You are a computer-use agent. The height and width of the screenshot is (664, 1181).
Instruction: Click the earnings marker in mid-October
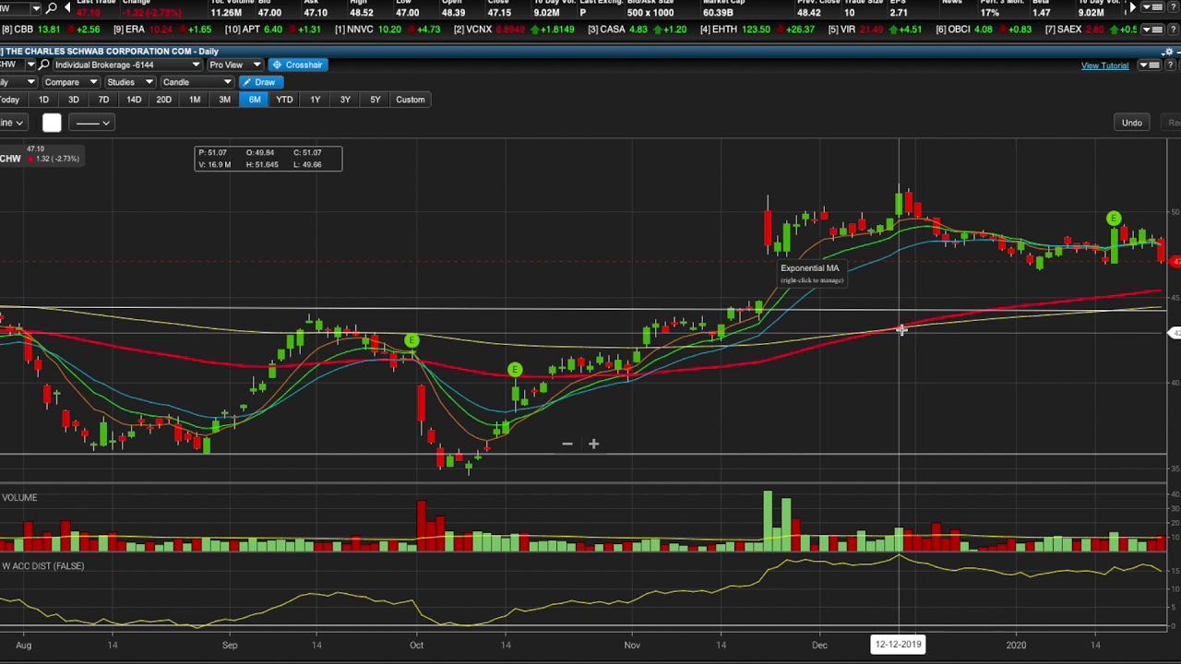point(515,371)
